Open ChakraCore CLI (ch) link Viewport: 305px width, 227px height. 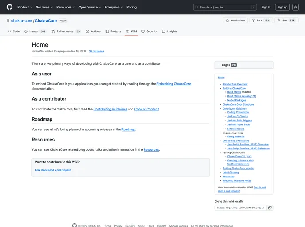pos(239,156)
